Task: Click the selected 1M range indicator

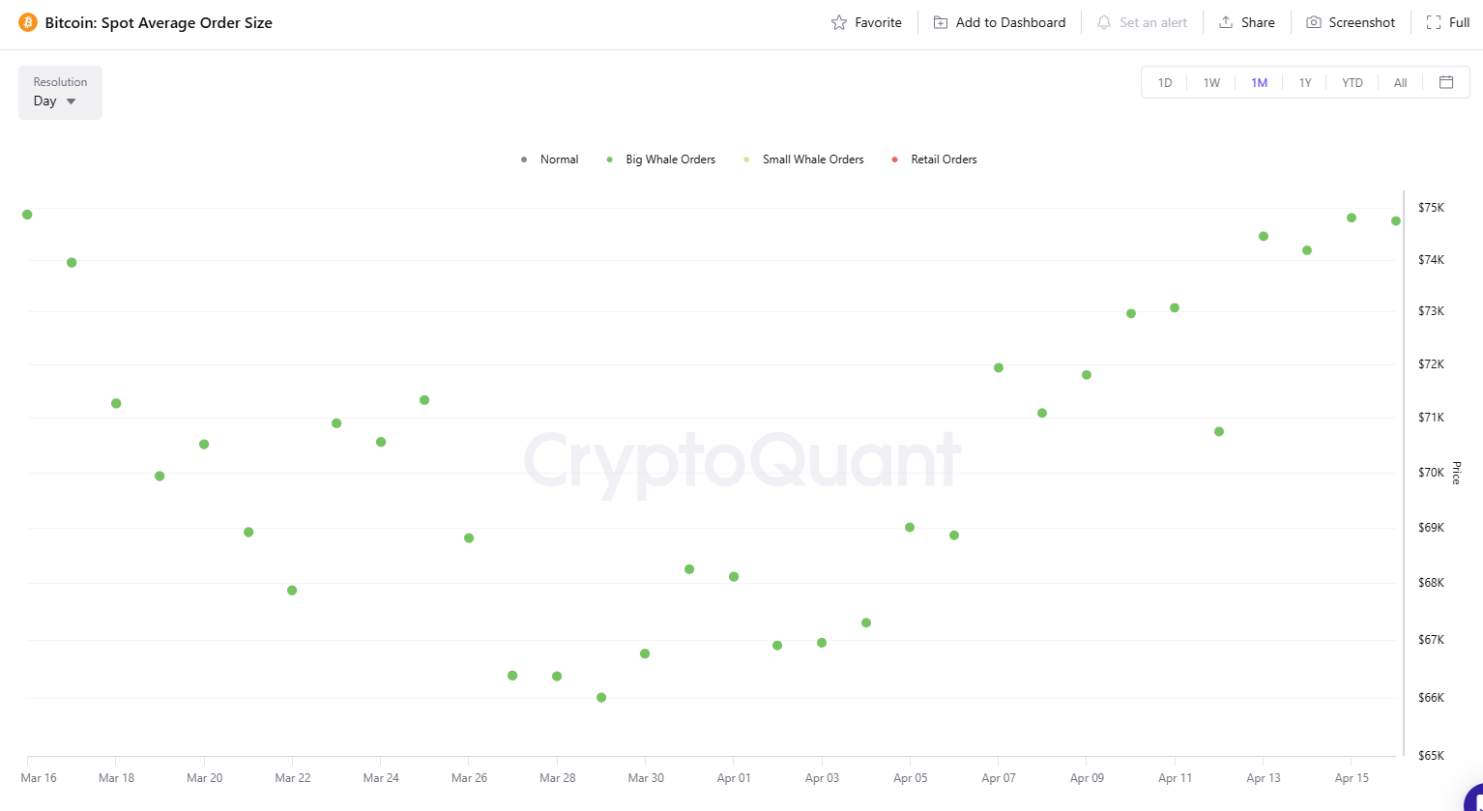Action: click(1260, 82)
